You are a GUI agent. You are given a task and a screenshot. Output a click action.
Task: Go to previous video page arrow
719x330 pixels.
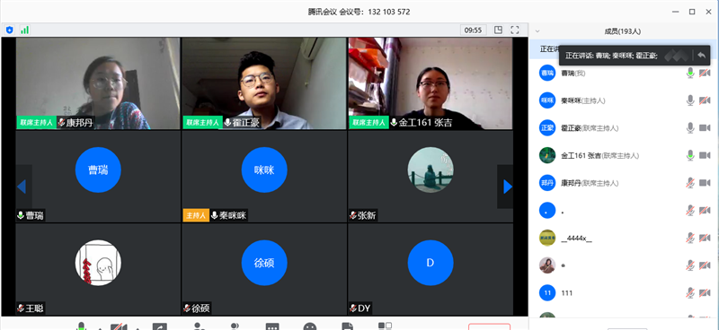point(22,187)
